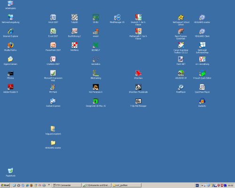Select the Mathematik 7. bis 9. Klasse icon
This screenshot has width=235, height=188.
138,31
